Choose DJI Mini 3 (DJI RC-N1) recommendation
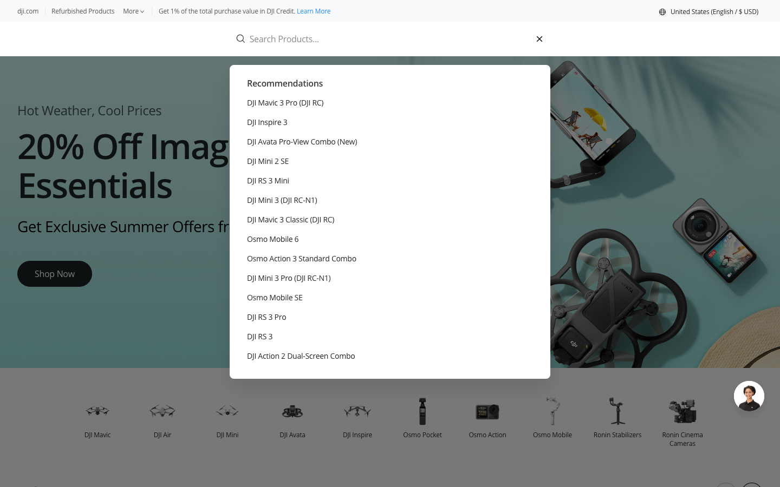Image resolution: width=780 pixels, height=487 pixels. pos(282,200)
